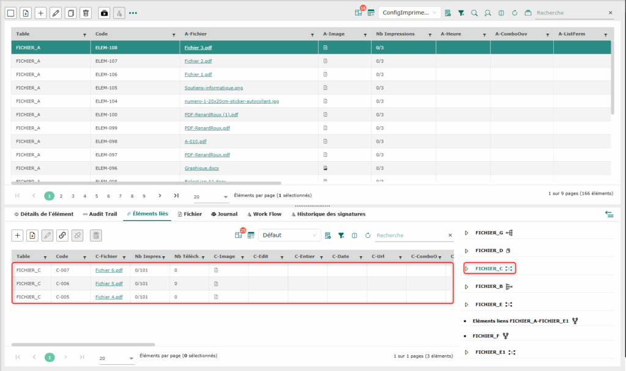Click the refresh icon beside the top search field
Screen dimensions: 626x371
point(515,13)
